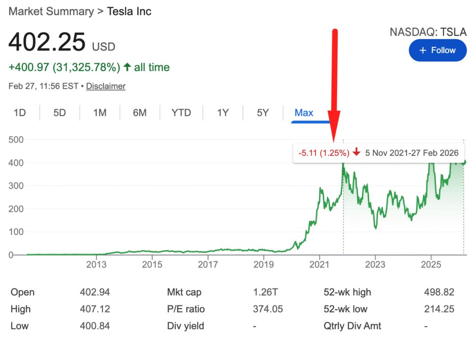Click the Follow button
This screenshot has height=344, width=469.
tap(437, 50)
